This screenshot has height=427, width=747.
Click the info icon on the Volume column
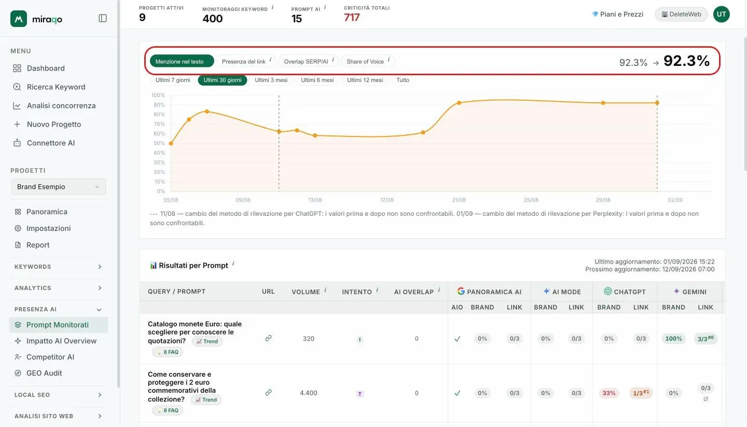[325, 291]
